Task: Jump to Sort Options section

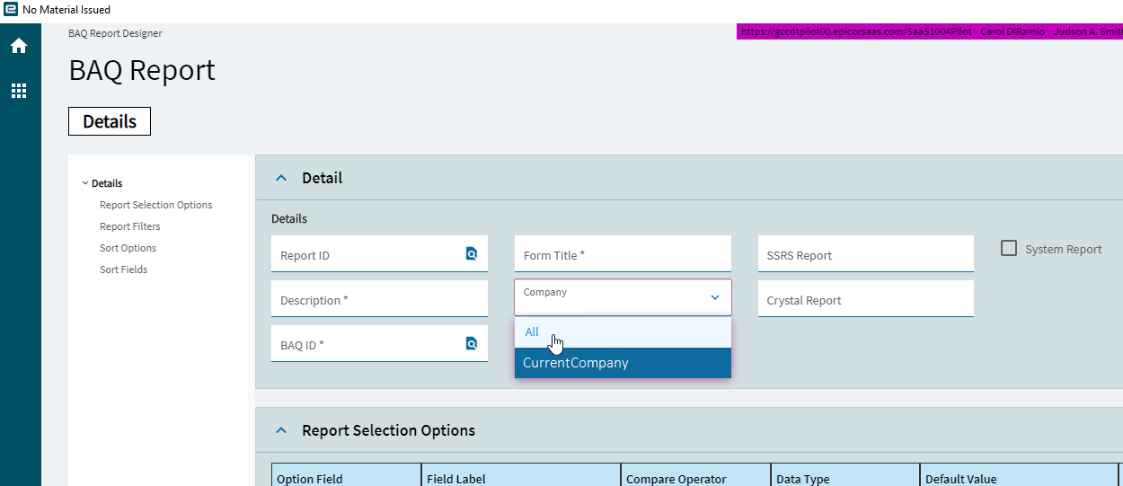Action: [x=128, y=248]
